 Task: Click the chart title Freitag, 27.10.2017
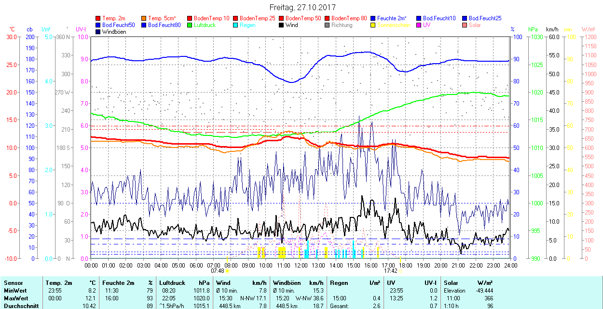click(301, 7)
